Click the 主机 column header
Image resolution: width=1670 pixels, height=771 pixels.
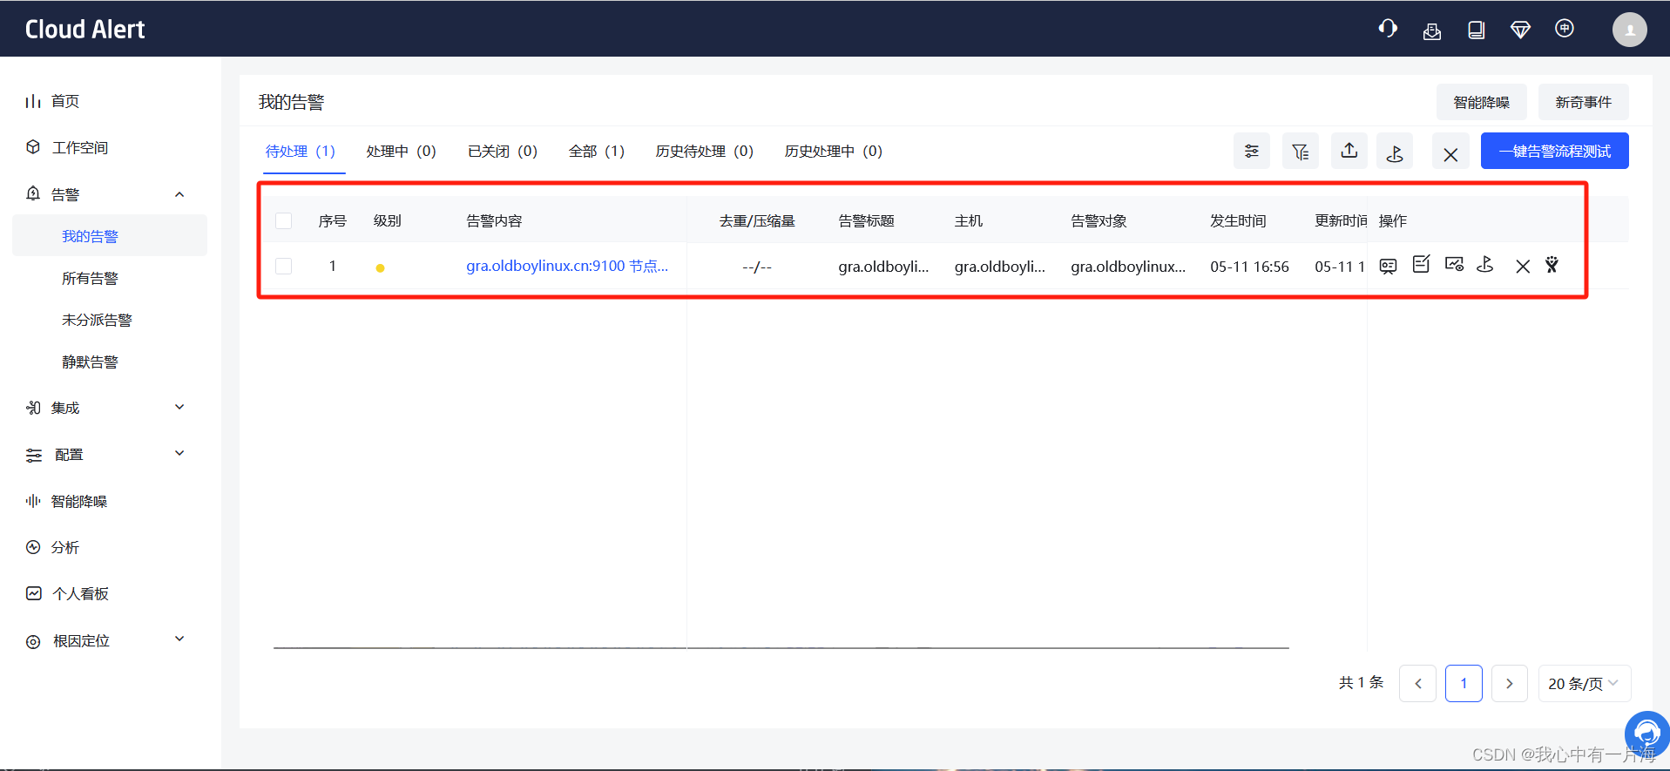(969, 221)
